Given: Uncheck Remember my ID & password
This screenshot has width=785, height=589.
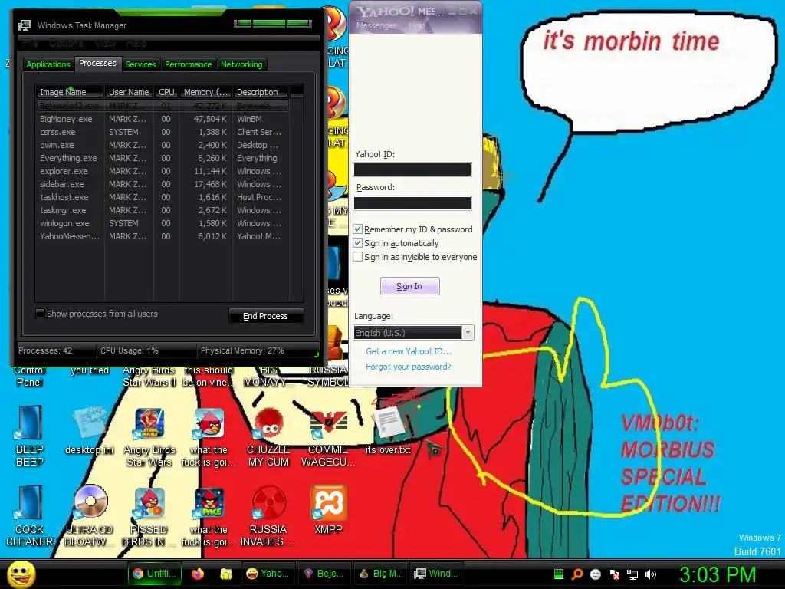Looking at the screenshot, I should coord(357,229).
